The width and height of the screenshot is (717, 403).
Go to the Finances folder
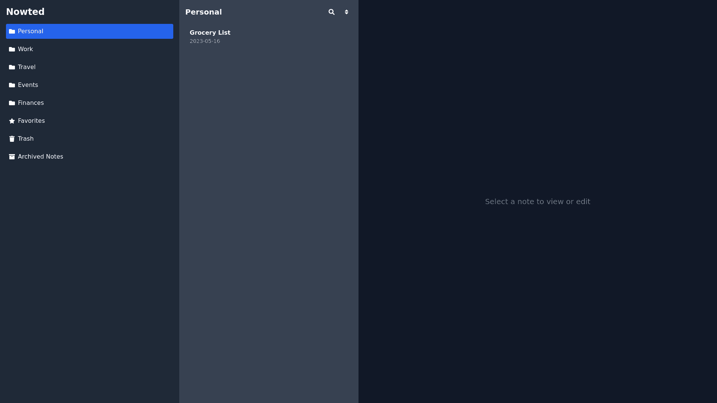31,103
